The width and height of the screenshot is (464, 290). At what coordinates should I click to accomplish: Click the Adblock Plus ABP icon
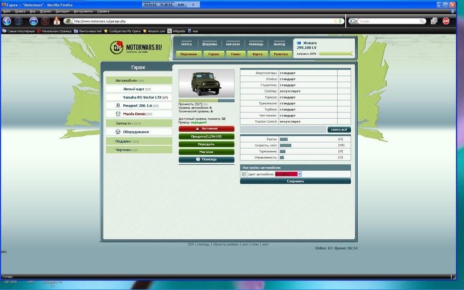pos(446,21)
